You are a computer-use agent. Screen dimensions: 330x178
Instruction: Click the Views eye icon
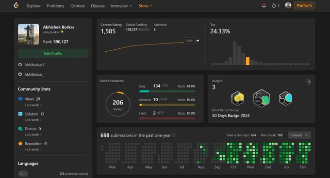[x=20, y=99]
